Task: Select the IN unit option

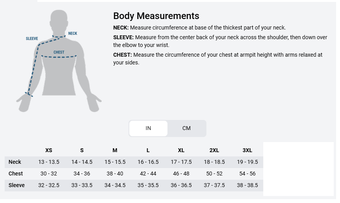Action: point(148,128)
